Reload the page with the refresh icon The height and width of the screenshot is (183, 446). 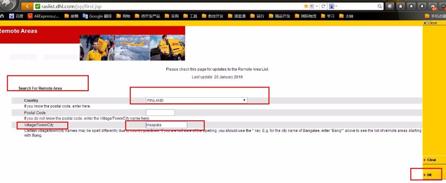point(323,6)
